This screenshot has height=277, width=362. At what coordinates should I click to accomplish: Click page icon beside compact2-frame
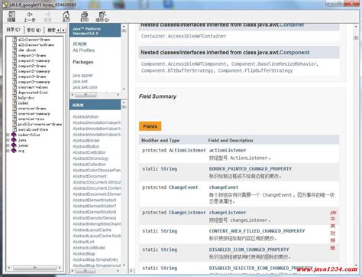click(x=15, y=66)
